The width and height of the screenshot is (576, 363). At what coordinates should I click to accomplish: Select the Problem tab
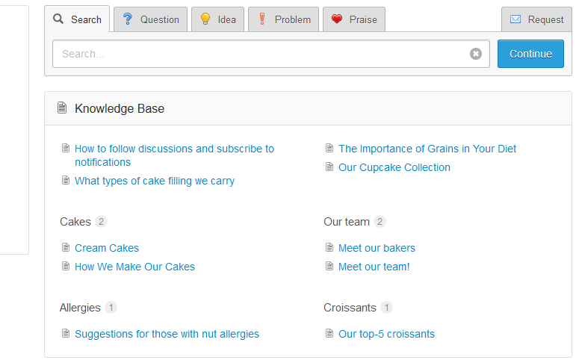coord(283,19)
